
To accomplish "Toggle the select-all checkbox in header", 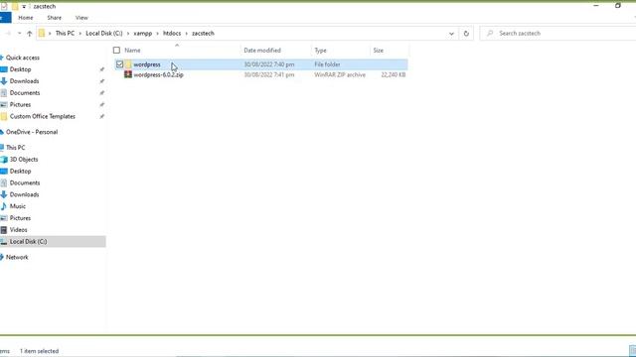I will coord(117,51).
